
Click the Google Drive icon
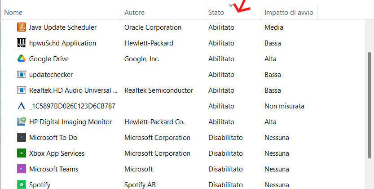click(21, 59)
